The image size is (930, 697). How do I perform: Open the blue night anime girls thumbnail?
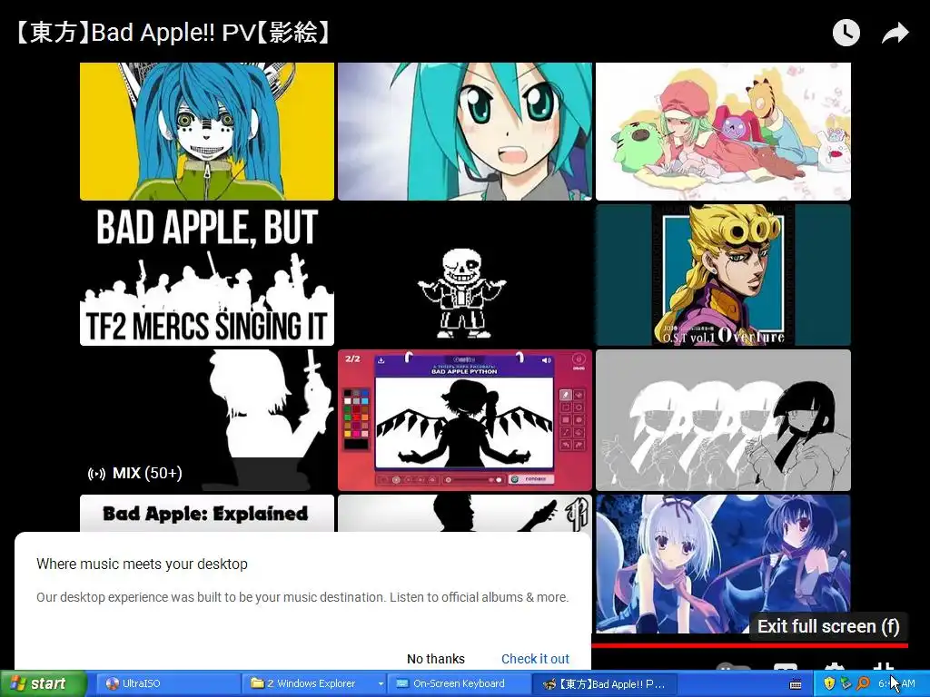[723, 564]
